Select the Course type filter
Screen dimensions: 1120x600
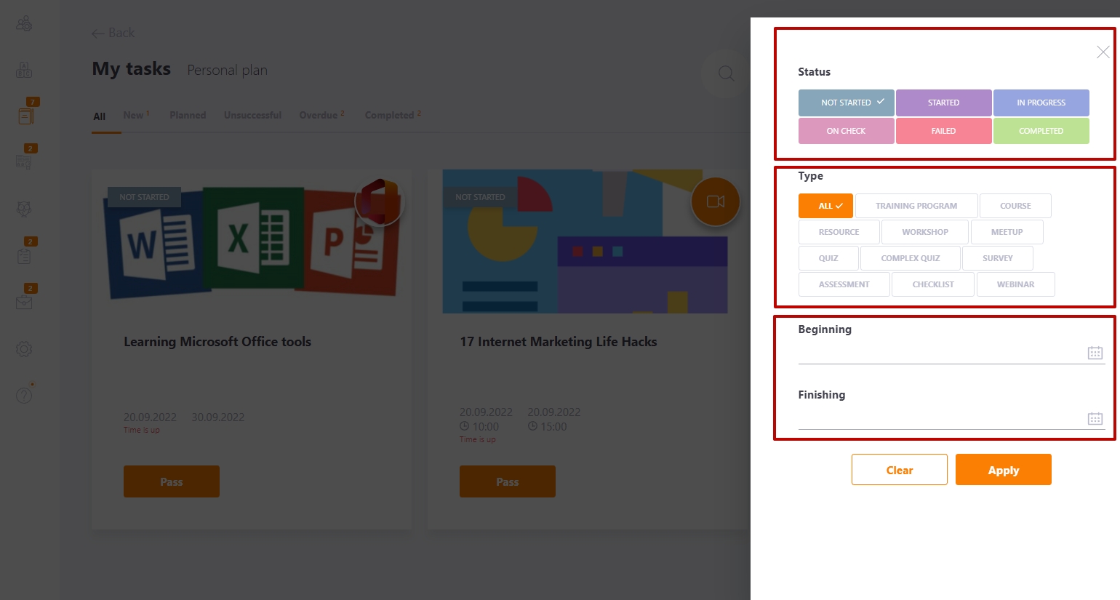(1015, 206)
